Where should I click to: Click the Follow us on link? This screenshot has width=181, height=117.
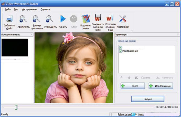(124, 115)
